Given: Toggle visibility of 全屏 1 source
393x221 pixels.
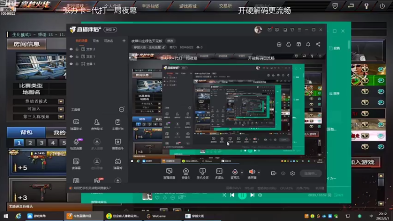Looking at the screenshot, I should point(71,64).
